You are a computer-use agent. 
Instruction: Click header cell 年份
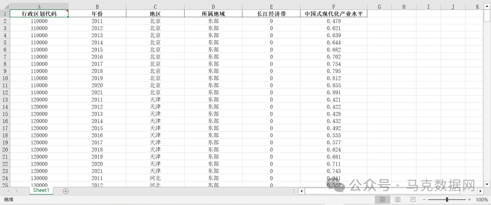[x=97, y=14]
